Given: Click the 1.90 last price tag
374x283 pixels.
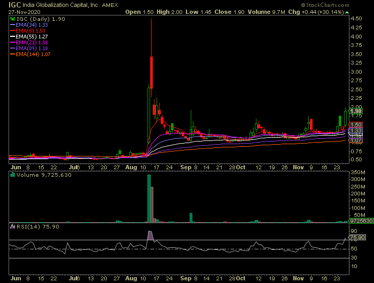Looking at the screenshot, I should click(356, 111).
